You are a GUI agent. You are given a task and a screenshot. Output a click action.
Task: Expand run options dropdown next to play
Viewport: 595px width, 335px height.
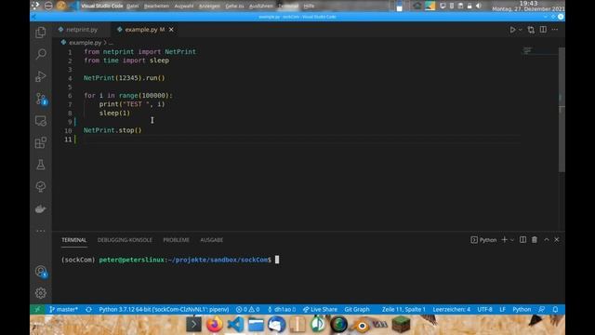click(521, 30)
